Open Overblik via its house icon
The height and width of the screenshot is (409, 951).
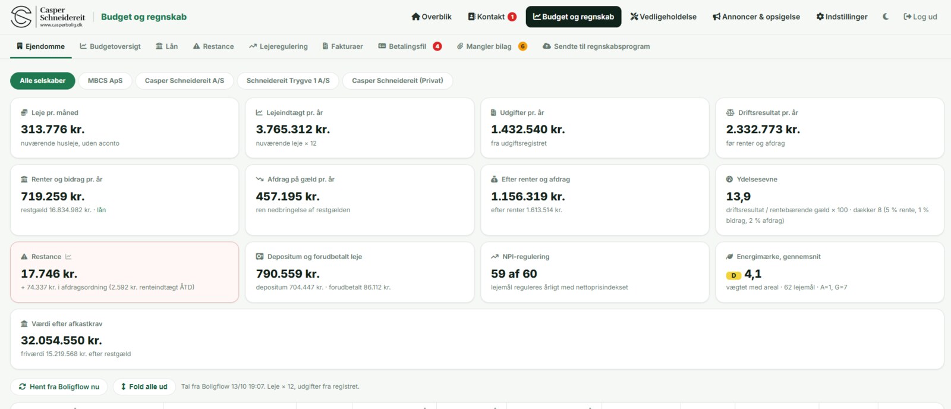pyautogui.click(x=415, y=17)
